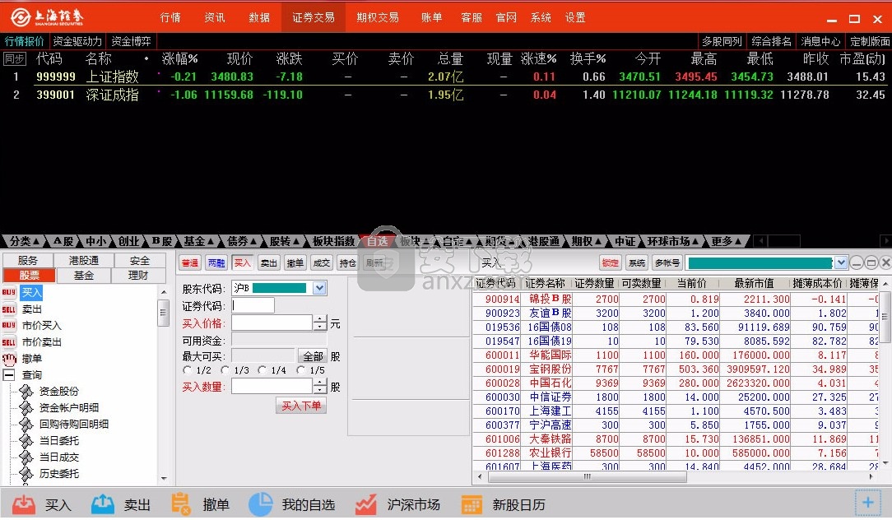
Task: Open the 股东代码 dropdown
Action: pyautogui.click(x=319, y=289)
